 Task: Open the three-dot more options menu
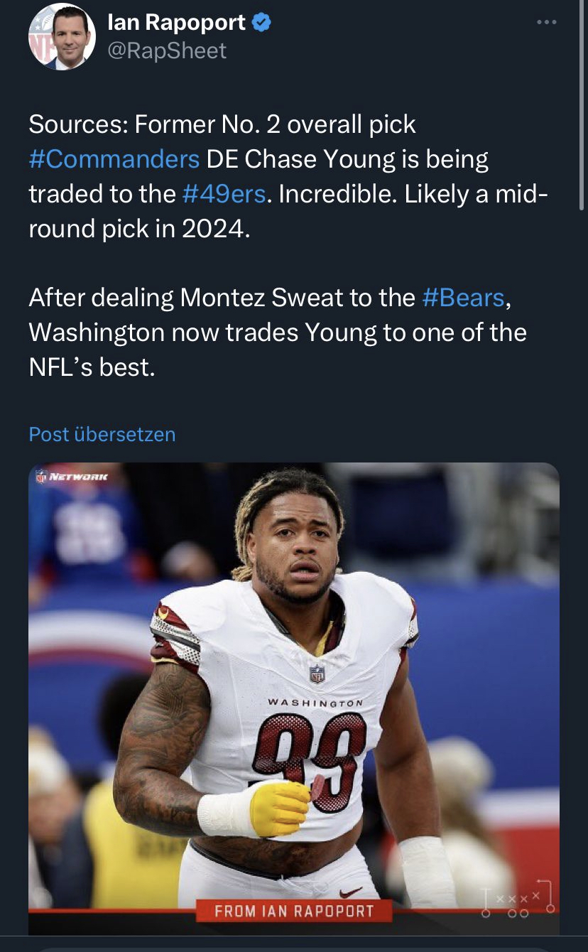tap(546, 23)
